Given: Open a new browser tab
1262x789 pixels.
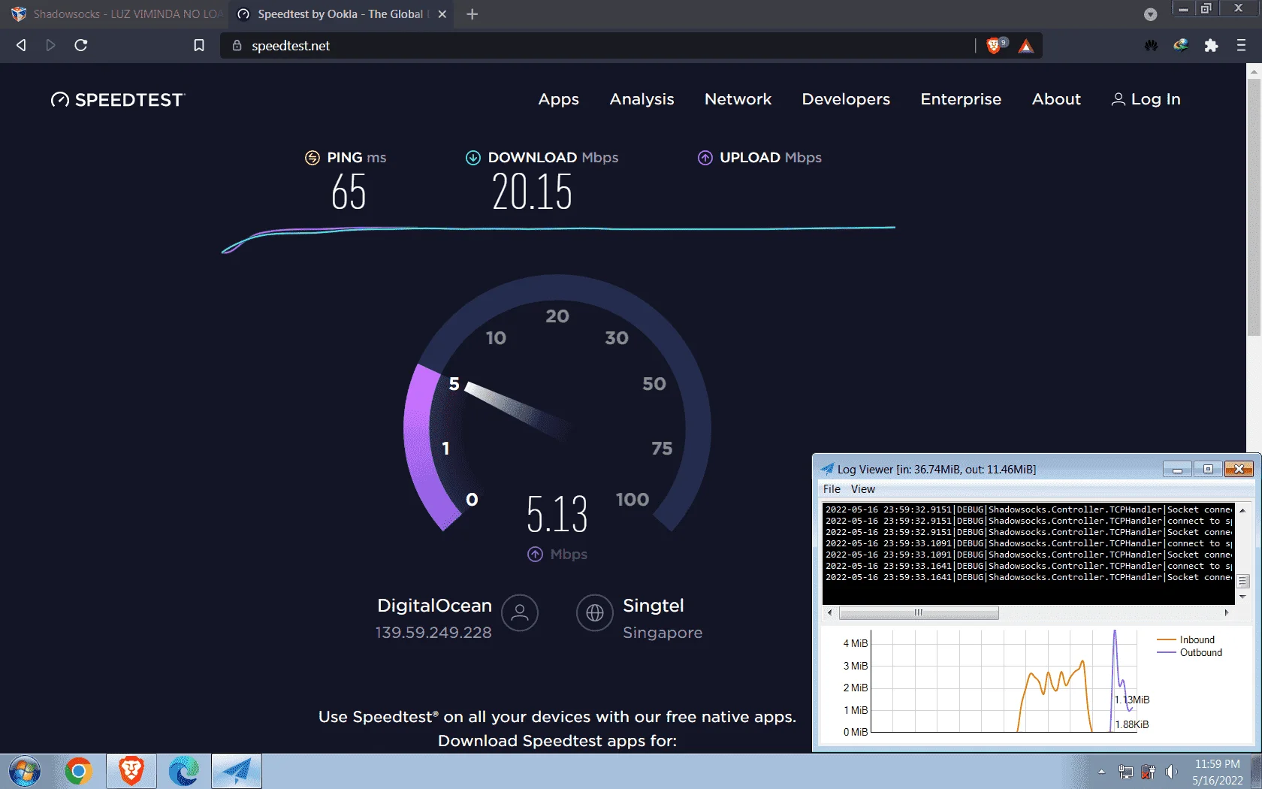Looking at the screenshot, I should [x=472, y=14].
